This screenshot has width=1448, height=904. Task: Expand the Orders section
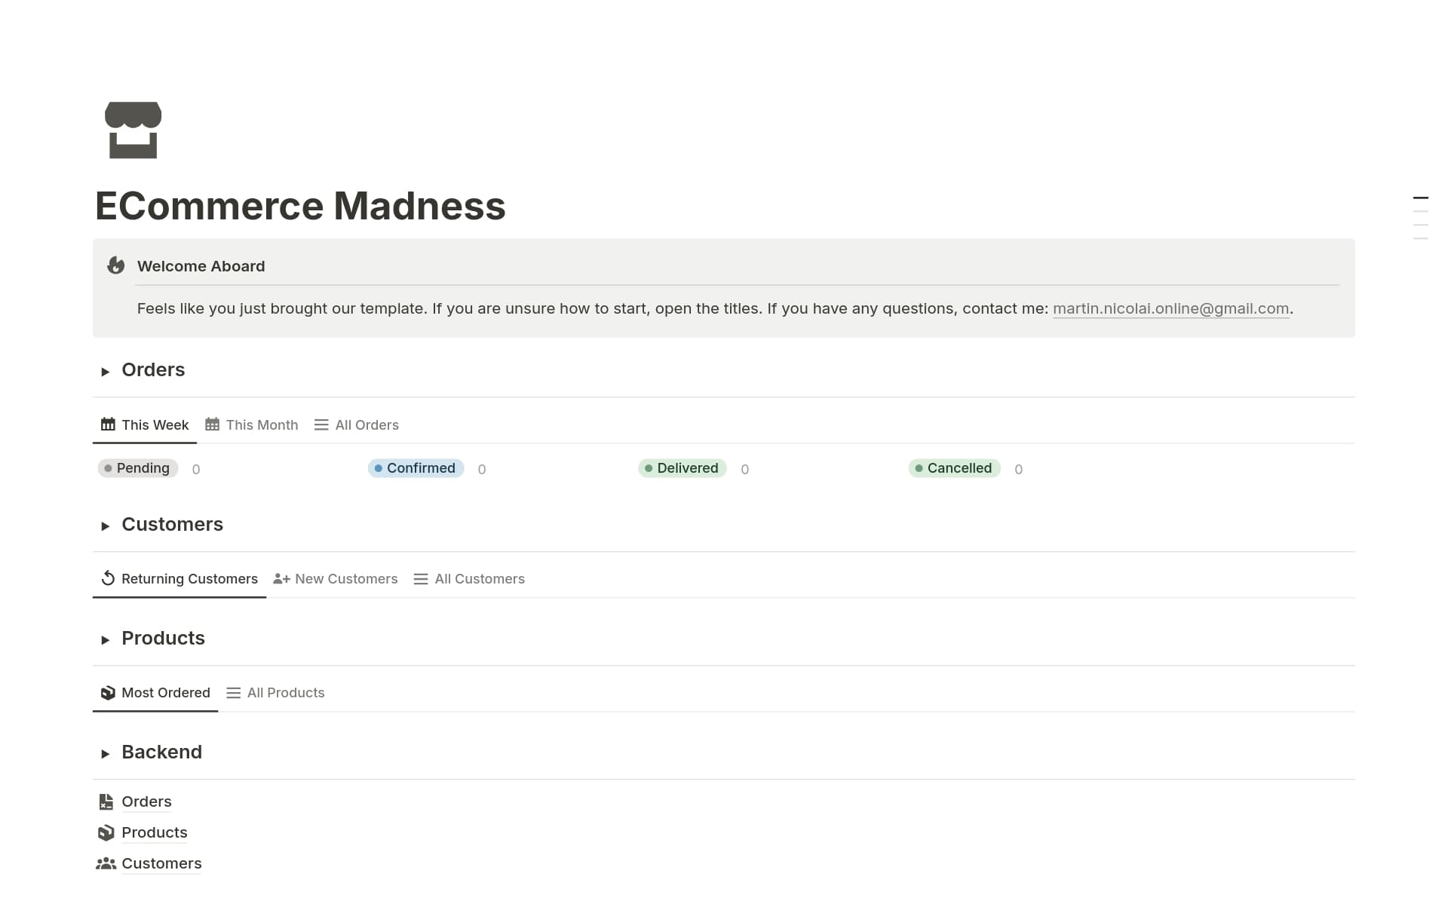point(106,371)
